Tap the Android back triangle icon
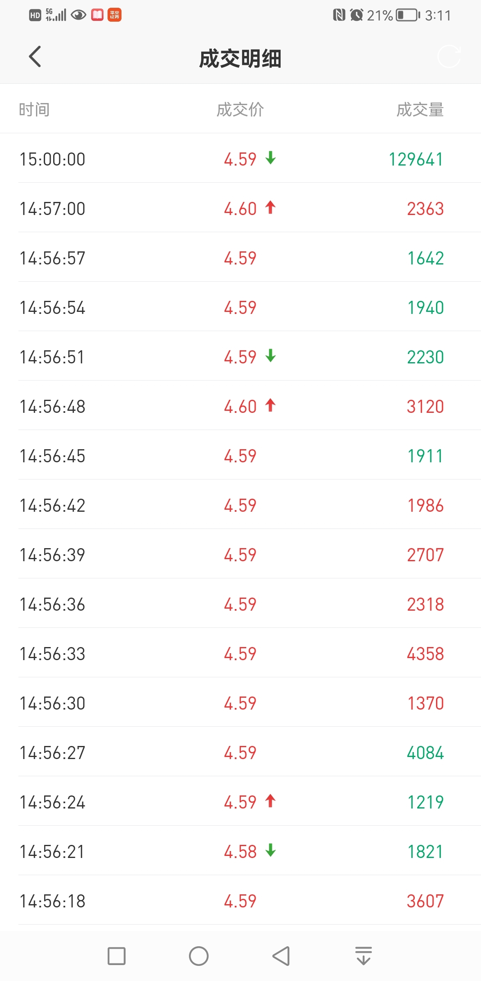 coord(281,956)
